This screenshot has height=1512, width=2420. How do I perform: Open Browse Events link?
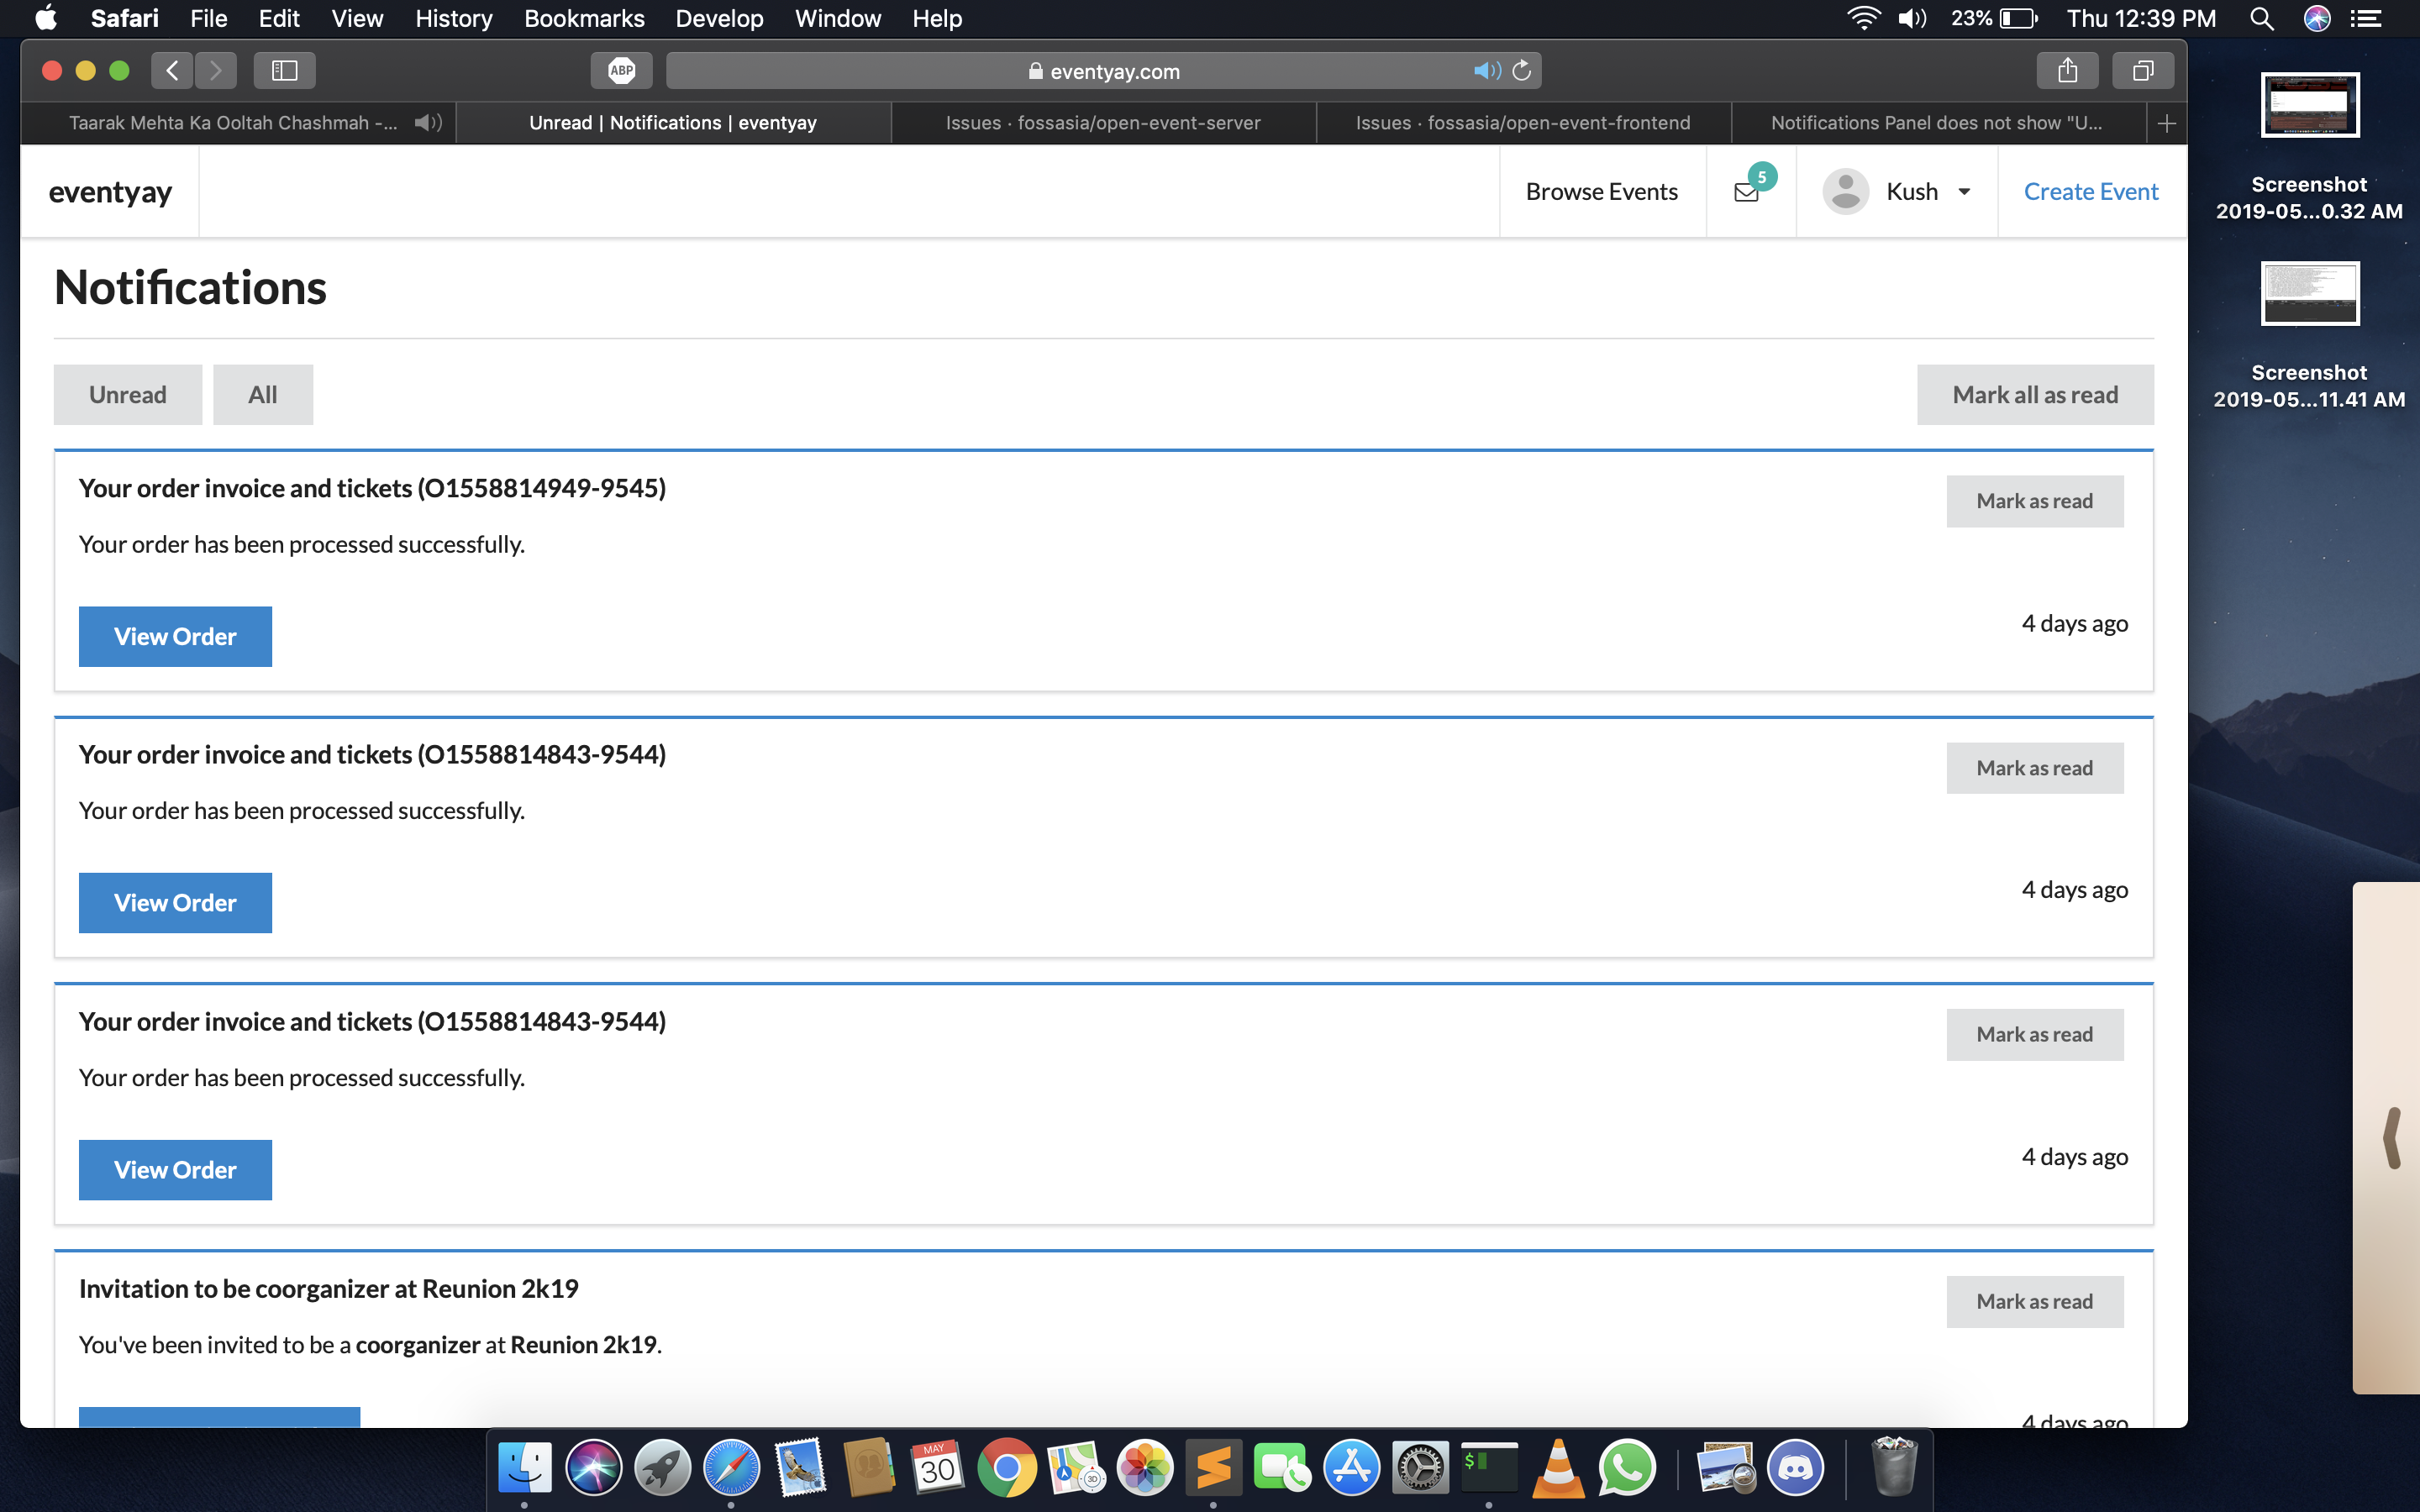click(1601, 191)
